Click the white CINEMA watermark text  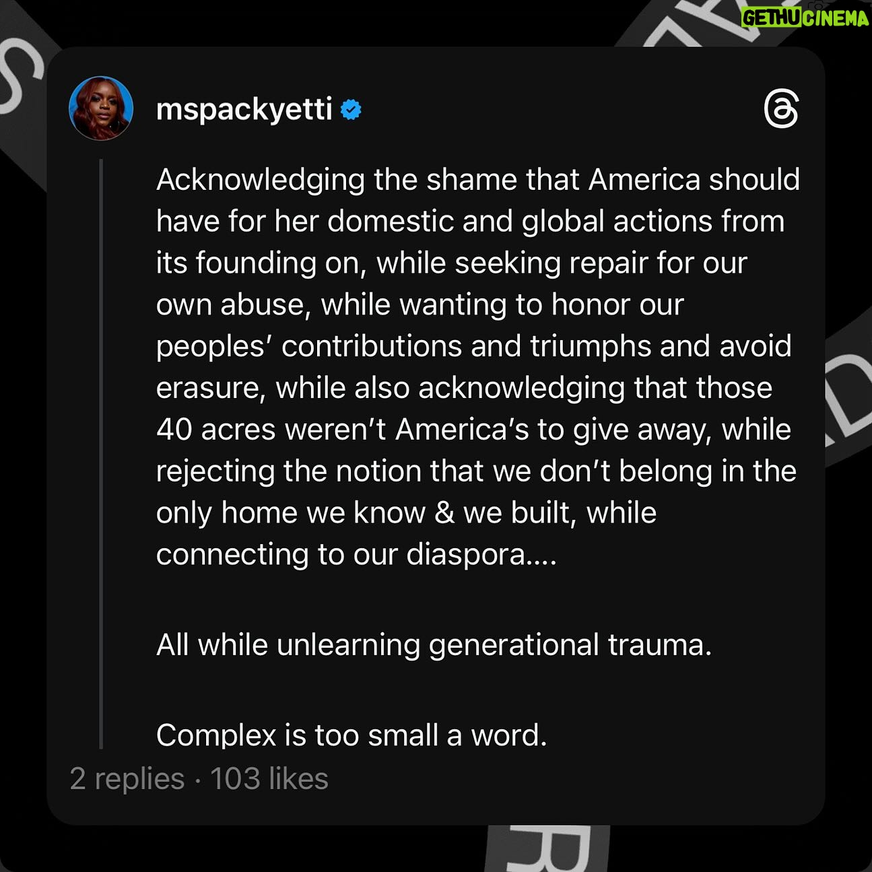click(x=836, y=18)
